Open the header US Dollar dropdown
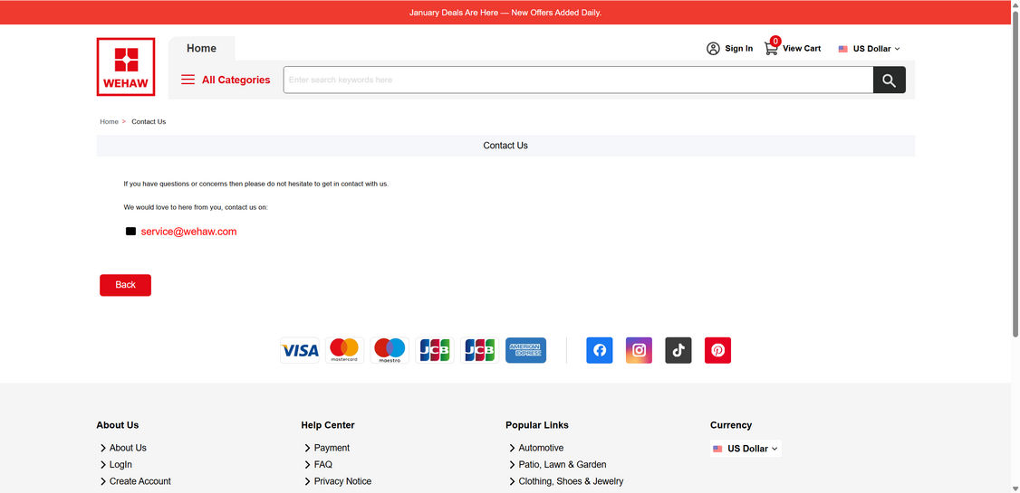 869,49
